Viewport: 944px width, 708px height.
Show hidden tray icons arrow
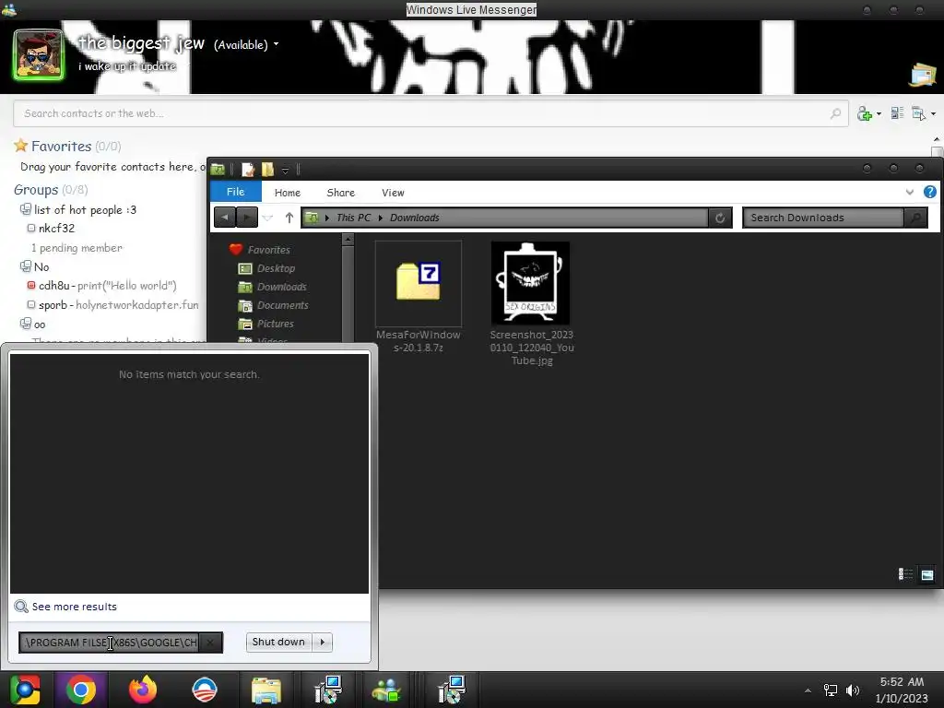pos(808,690)
